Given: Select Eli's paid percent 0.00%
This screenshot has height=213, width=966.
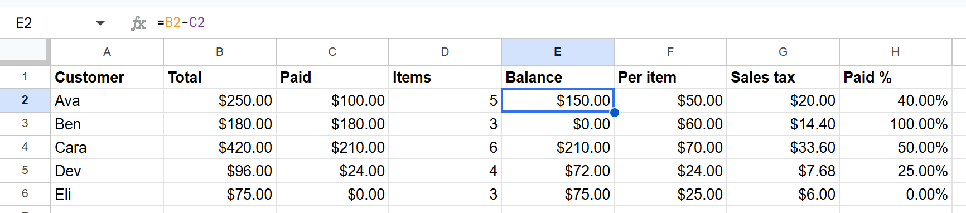Looking at the screenshot, I should [x=896, y=194].
